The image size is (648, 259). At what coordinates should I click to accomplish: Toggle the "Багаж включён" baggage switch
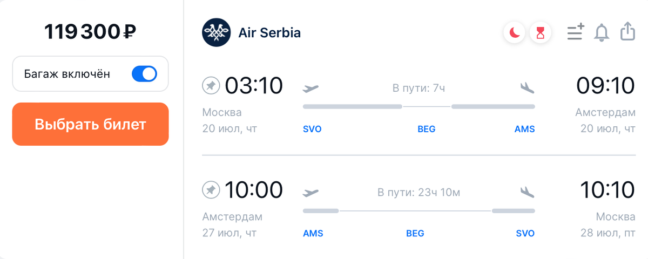144,74
